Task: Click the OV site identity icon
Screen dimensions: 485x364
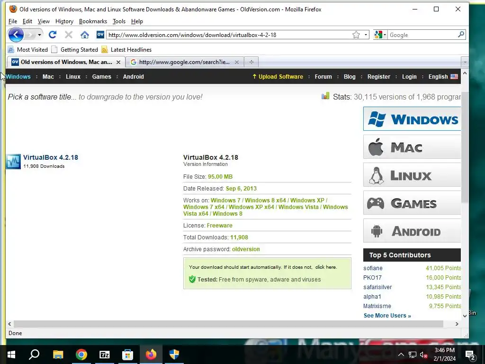Action: [100, 35]
